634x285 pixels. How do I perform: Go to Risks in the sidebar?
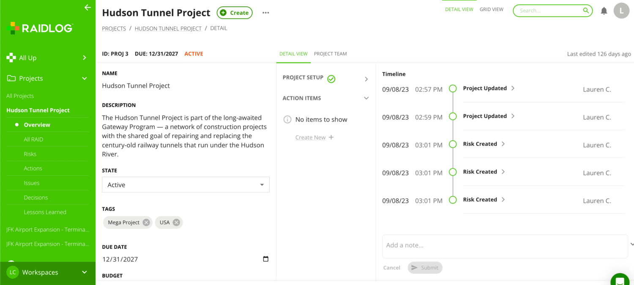30,154
